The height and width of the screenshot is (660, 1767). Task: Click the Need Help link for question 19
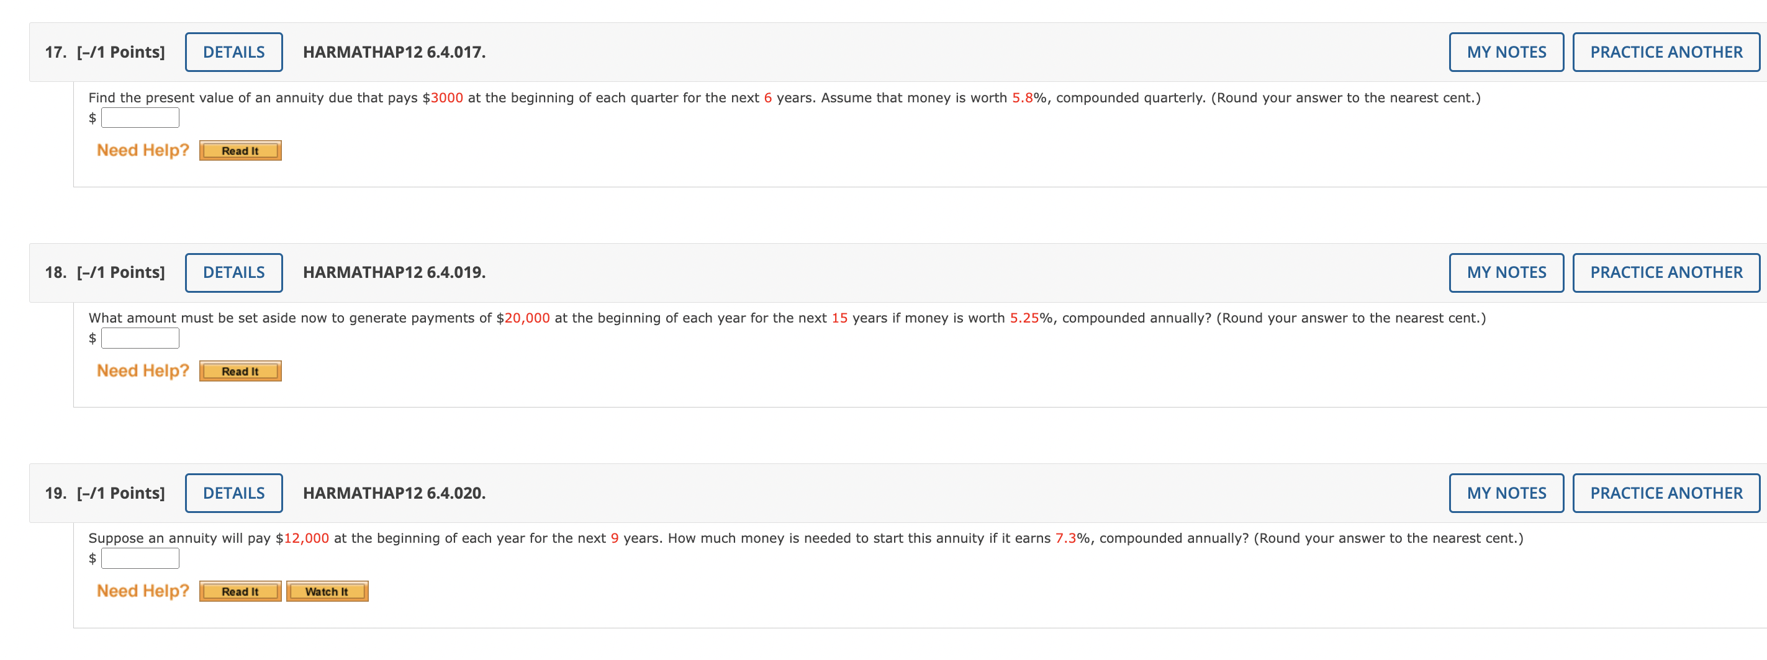point(142,590)
